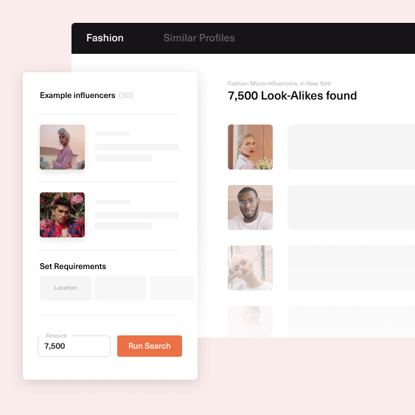This screenshot has width=415, height=415.
Task: View the bearded man with glasses result
Action: (250, 207)
